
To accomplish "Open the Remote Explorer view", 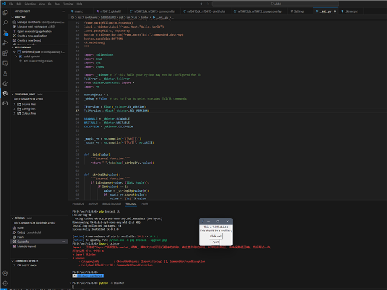I will tap(5, 63).
